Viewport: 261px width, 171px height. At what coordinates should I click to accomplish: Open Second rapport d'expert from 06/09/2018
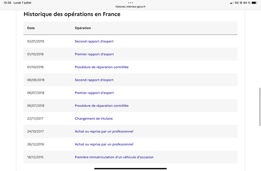94,80
